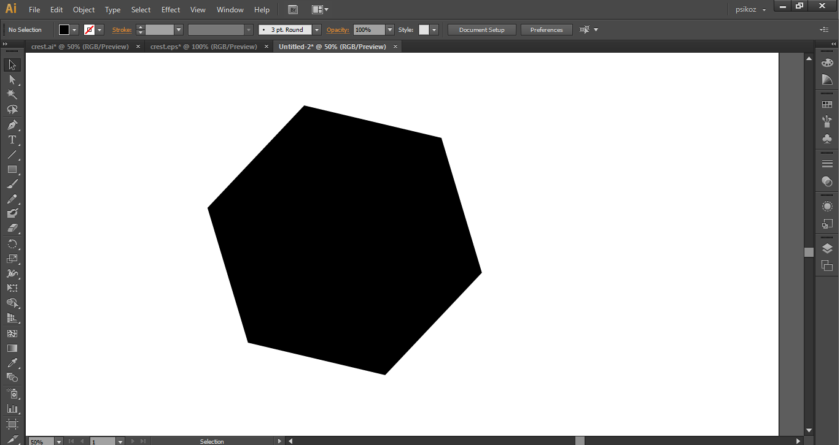Select the Direct Selection tool

[12, 80]
